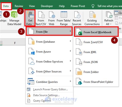
Task: Select From Database menu entry
Action: click(49, 42)
